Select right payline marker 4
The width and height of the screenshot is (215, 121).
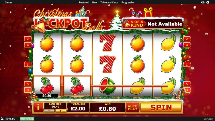pyautogui.click(x=187, y=45)
